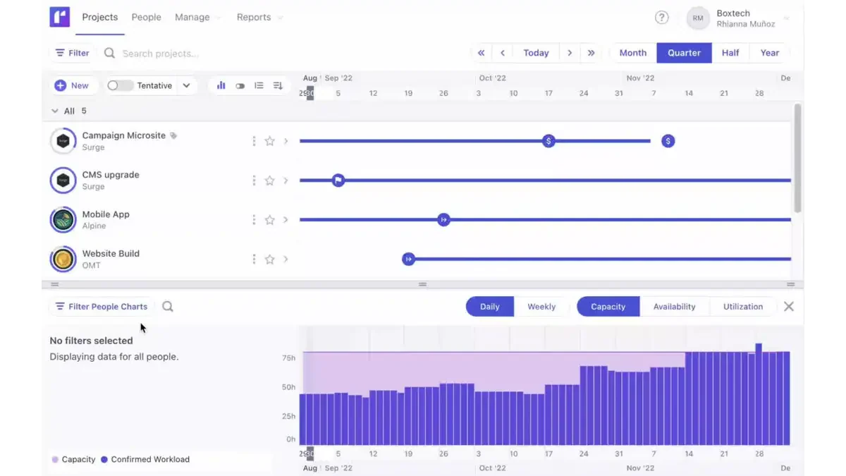Open the three-dot menu for Mobile App
Screen dimensions: 846x476
(254, 220)
